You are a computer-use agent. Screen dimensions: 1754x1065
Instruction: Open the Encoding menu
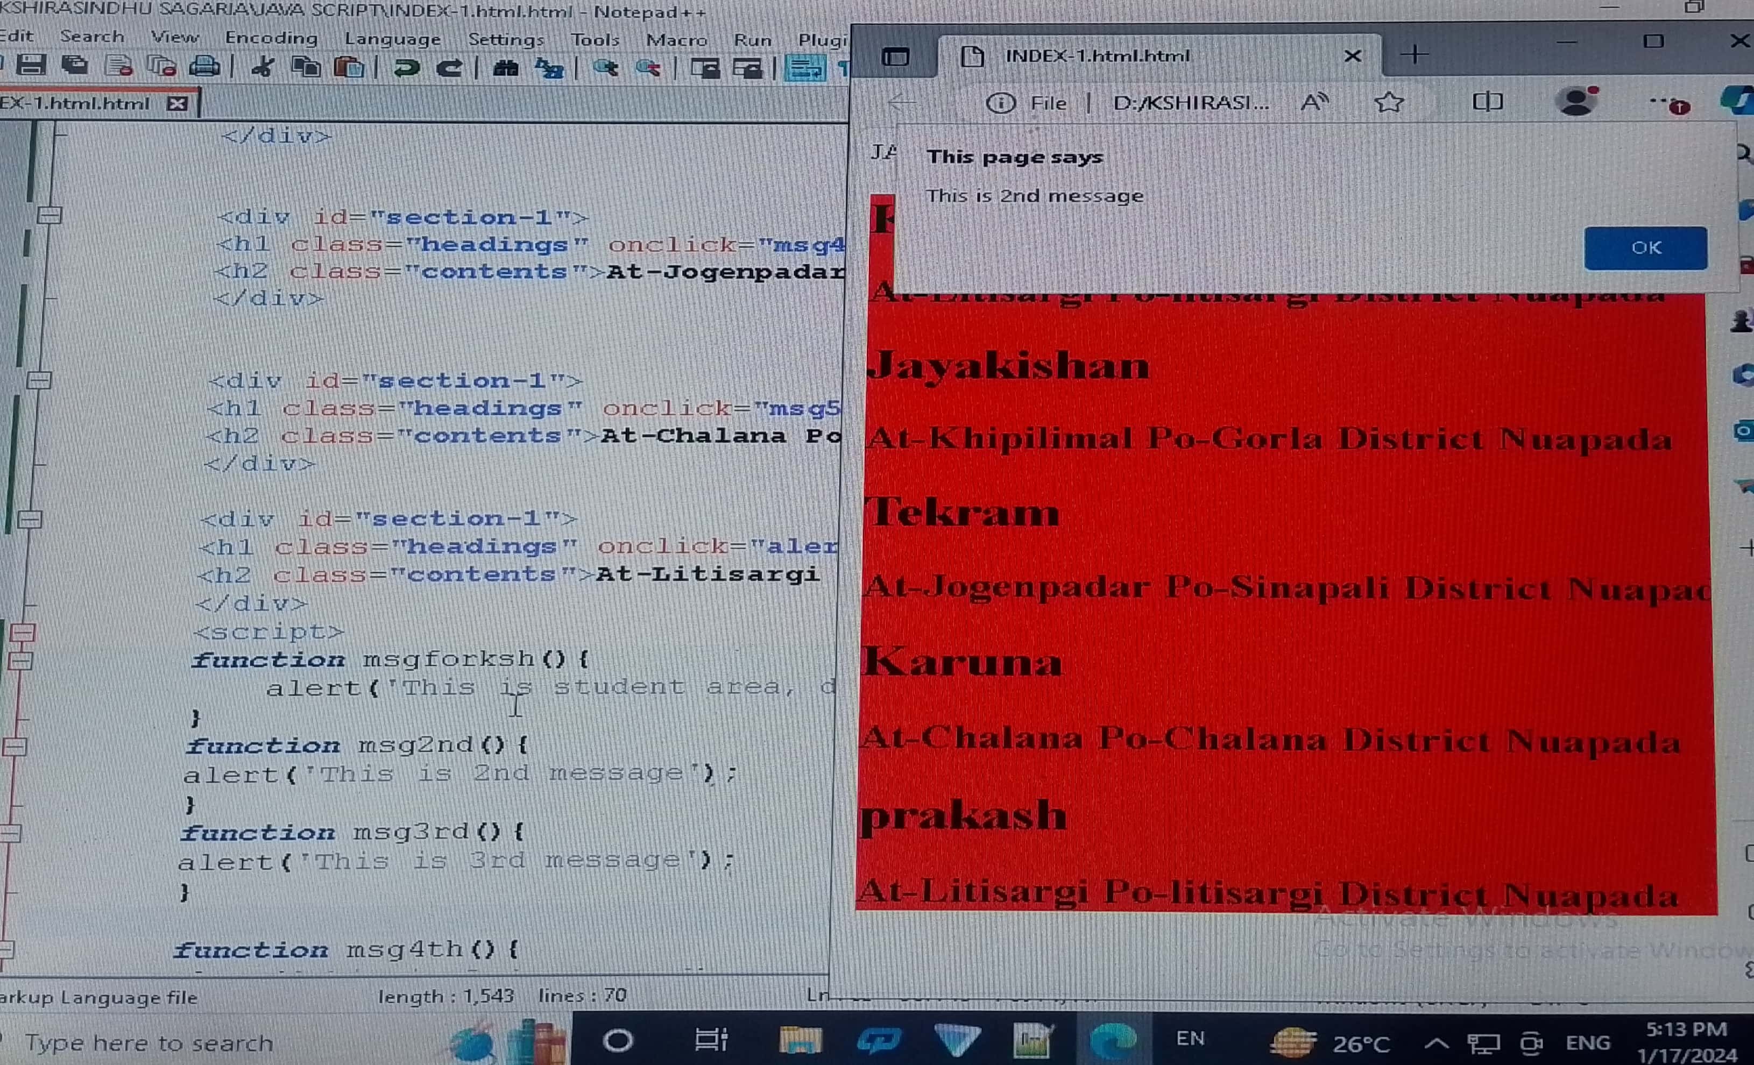point(271,38)
